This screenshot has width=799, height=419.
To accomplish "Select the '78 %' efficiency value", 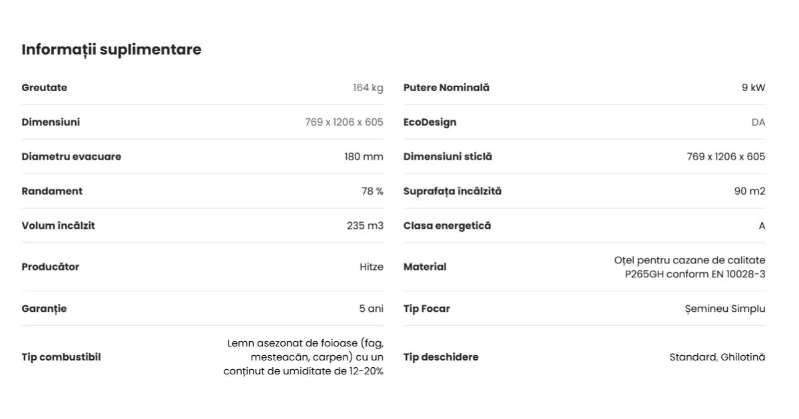I will point(372,192).
